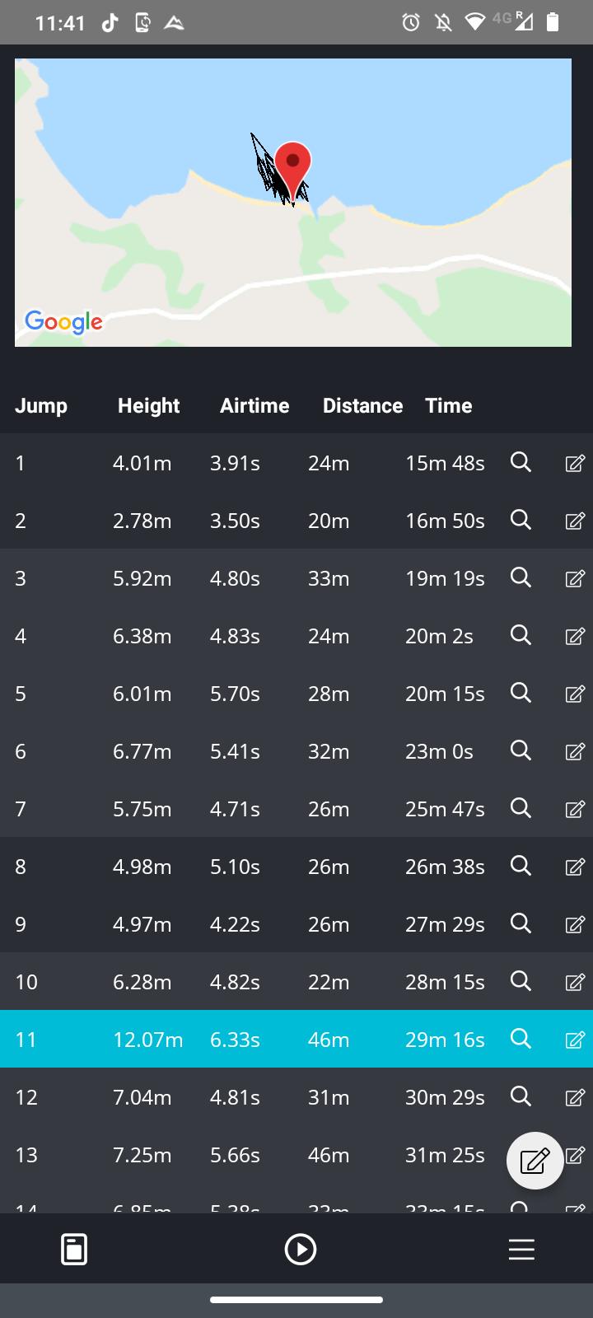Viewport: 593px width, 1318px height.
Task: Edit jump 2 using its pencil icon
Action: point(575,521)
